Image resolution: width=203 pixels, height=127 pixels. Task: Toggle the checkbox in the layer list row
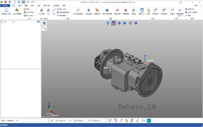coord(2,22)
